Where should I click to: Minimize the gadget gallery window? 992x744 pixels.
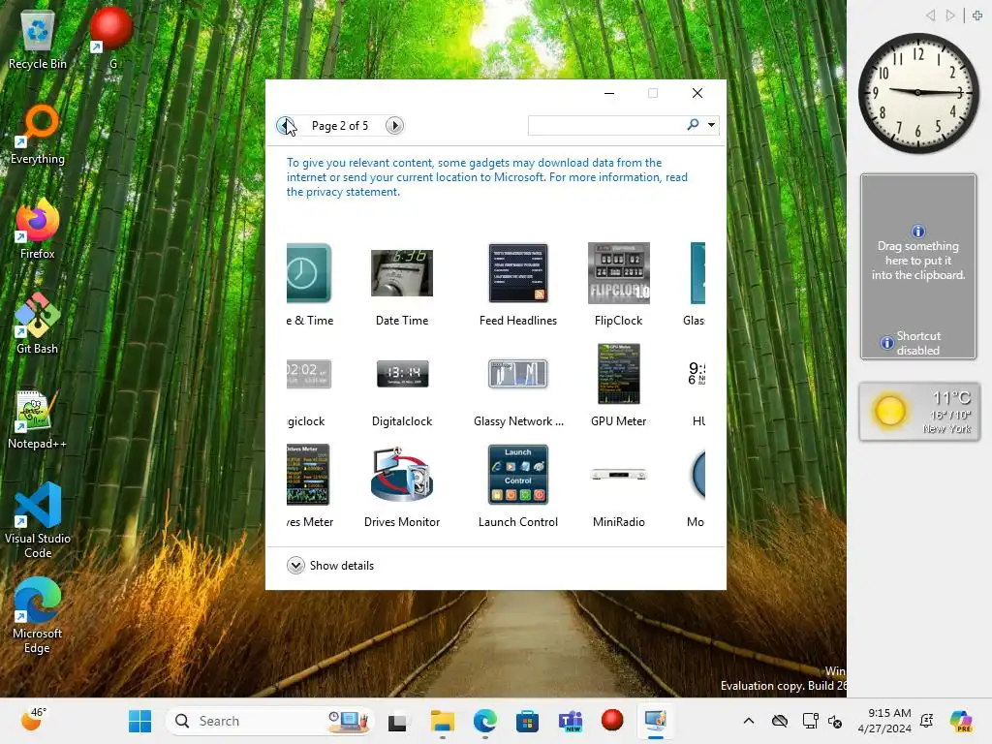pos(609,93)
